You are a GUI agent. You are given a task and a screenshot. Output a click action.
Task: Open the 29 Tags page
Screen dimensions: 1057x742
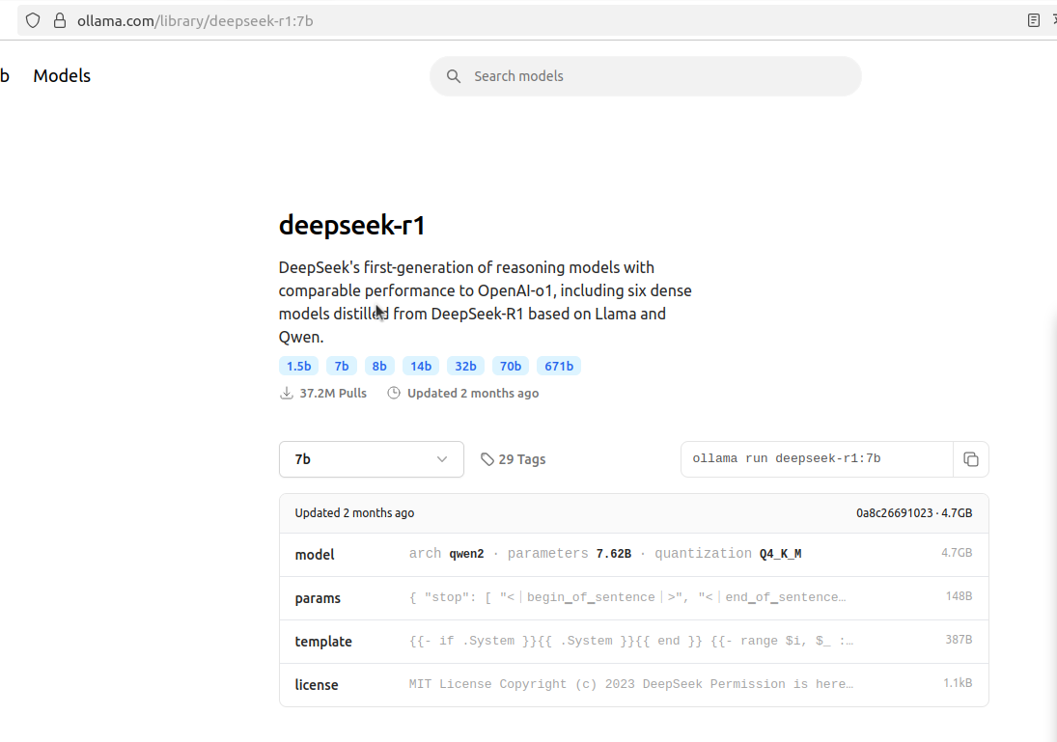(x=521, y=458)
